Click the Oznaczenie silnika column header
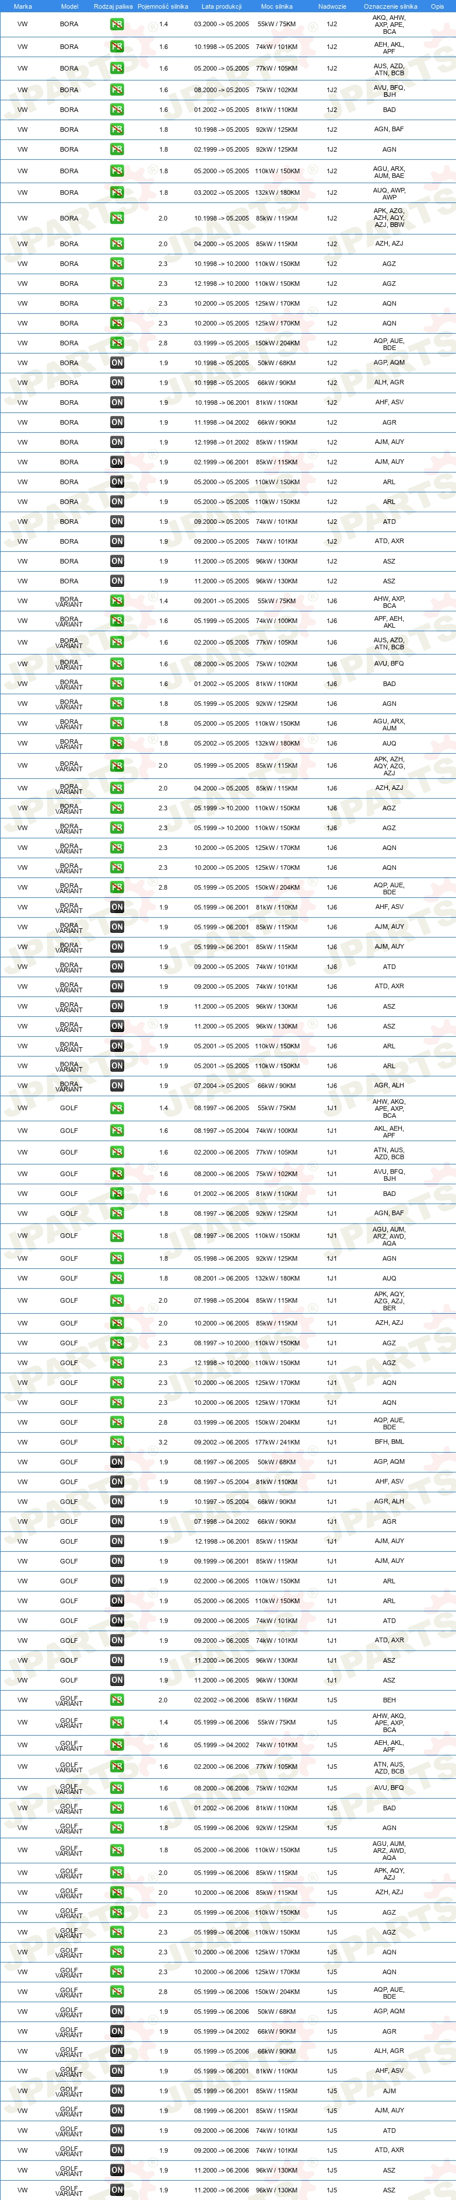 tap(390, 6)
